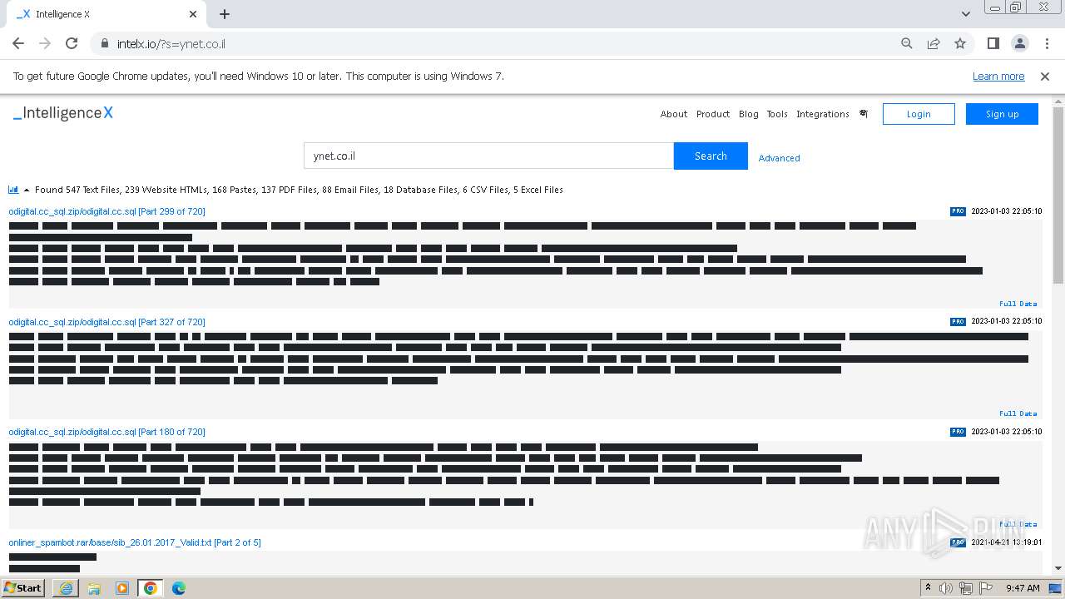Screen dimensions: 1065x599
Task: Click the Login button
Action: 919,114
